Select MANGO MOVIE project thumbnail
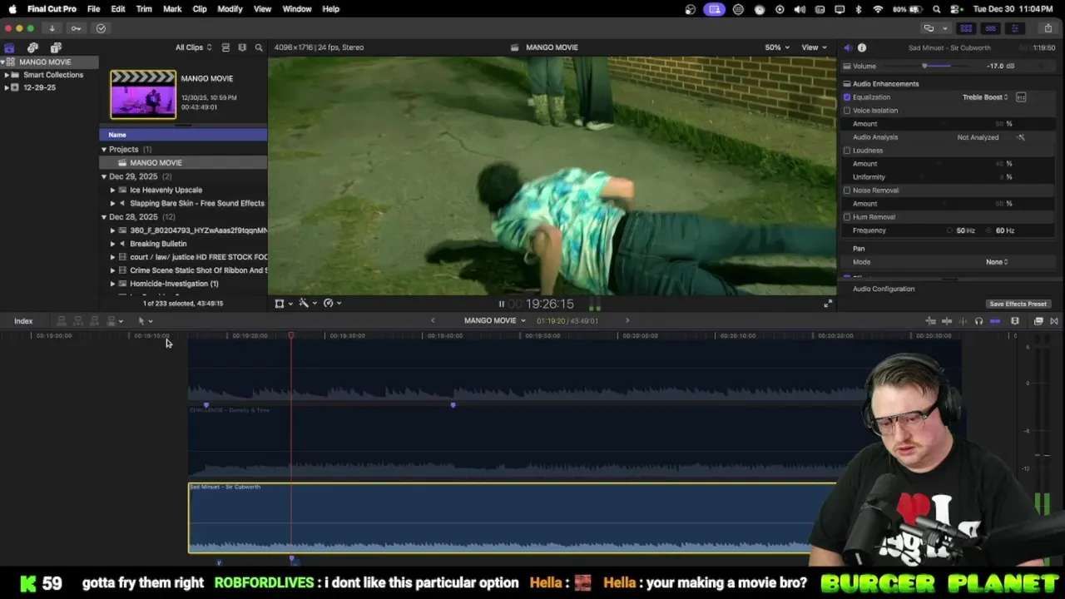The height and width of the screenshot is (599, 1065). [143, 94]
